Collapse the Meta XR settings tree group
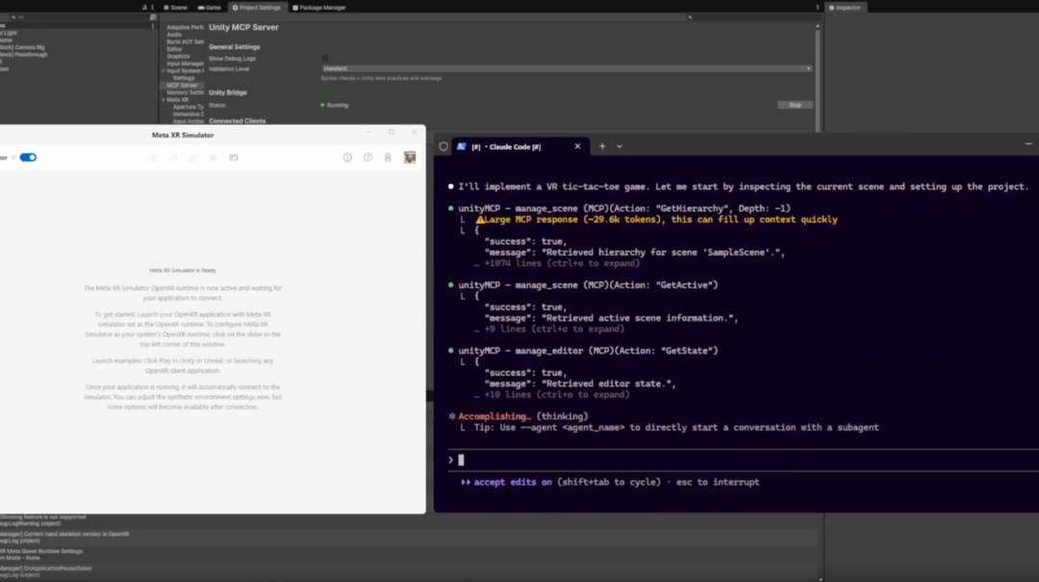 click(x=163, y=99)
